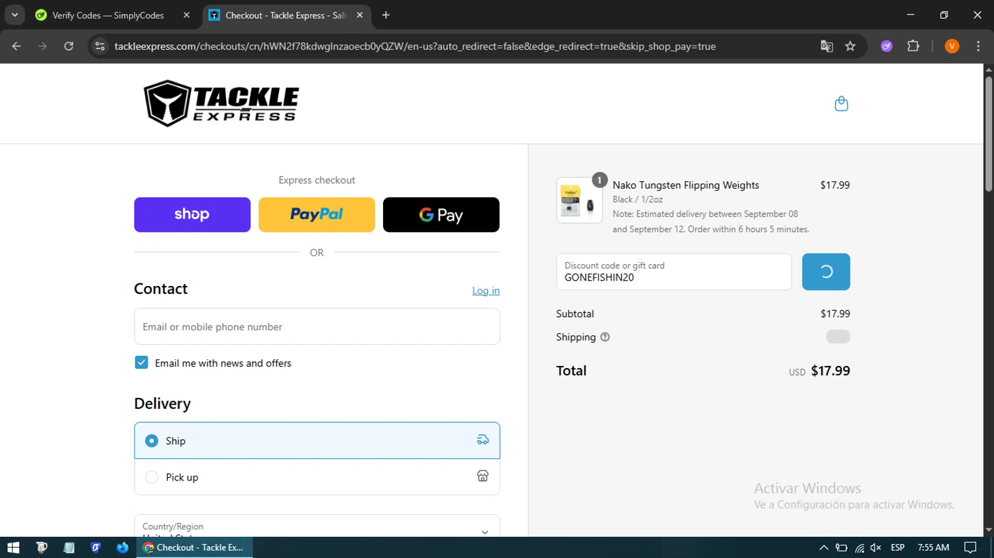The height and width of the screenshot is (558, 994).
Task: Click the purple extension icon in toolbar
Action: [887, 46]
